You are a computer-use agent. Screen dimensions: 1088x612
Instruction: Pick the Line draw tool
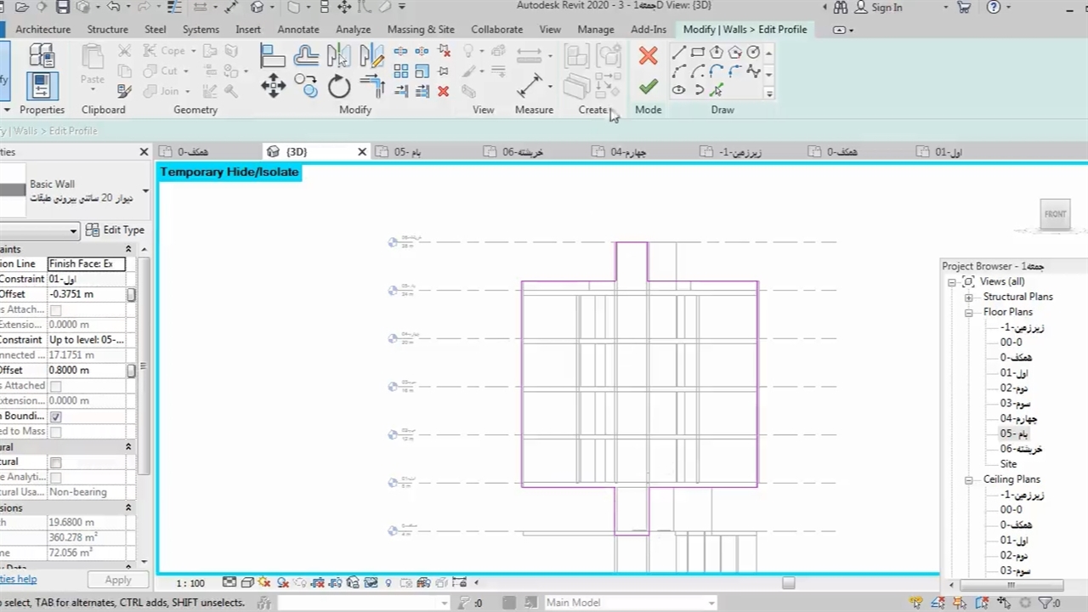[678, 53]
